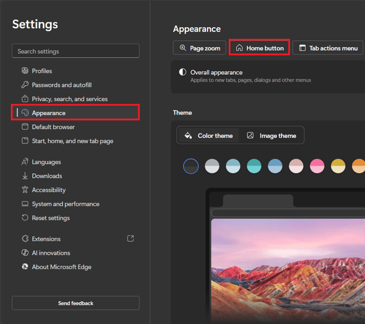Switch to the Image theme tab
Image resolution: width=365 pixels, height=324 pixels.
click(271, 136)
